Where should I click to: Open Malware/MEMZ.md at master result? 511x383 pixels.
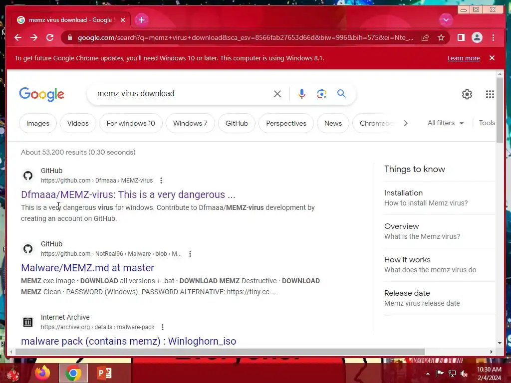pyautogui.click(x=87, y=268)
